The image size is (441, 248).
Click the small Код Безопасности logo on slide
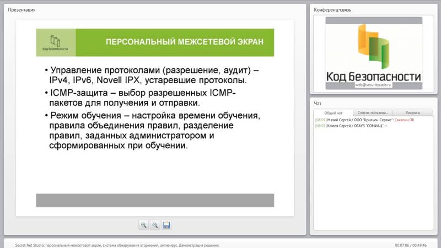coord(56,42)
